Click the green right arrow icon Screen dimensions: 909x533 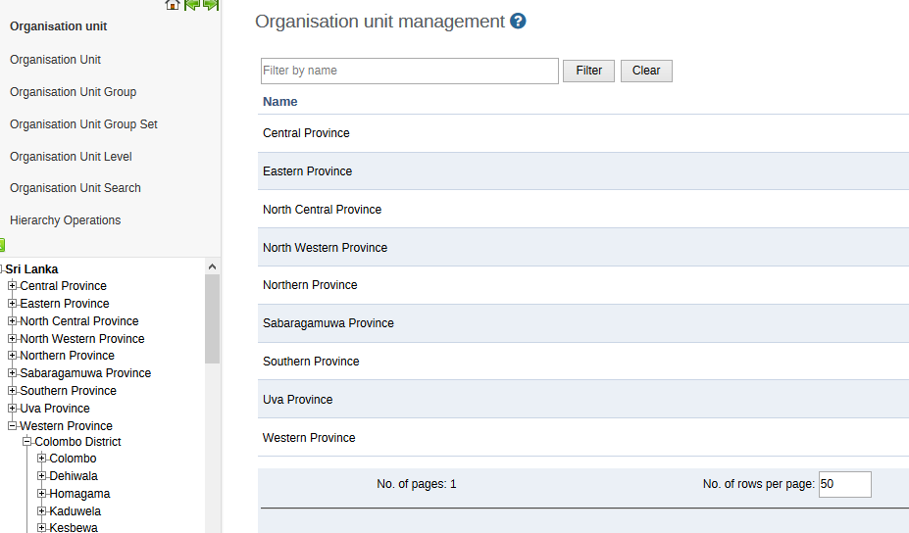coord(210,5)
